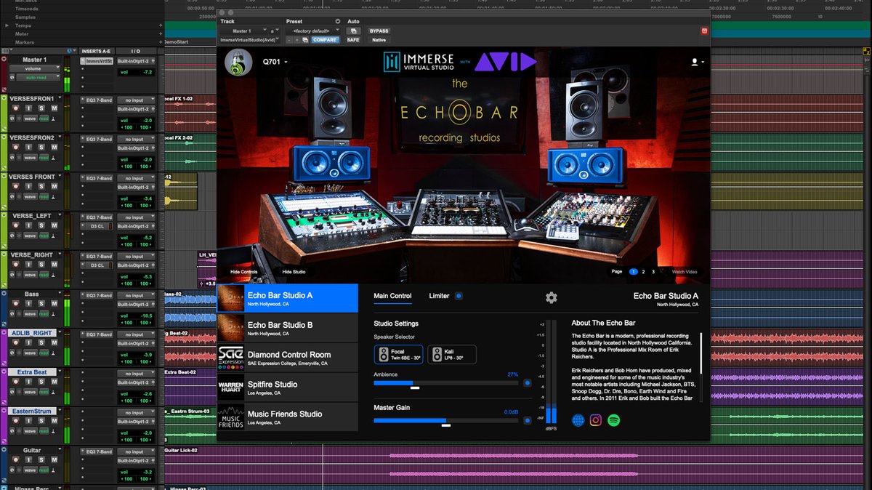The height and width of the screenshot is (490, 872).
Task: Open Master 1 volume view dropdown
Action: point(34,68)
